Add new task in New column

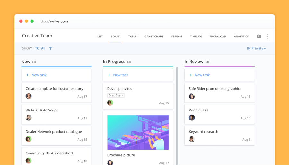point(36,75)
